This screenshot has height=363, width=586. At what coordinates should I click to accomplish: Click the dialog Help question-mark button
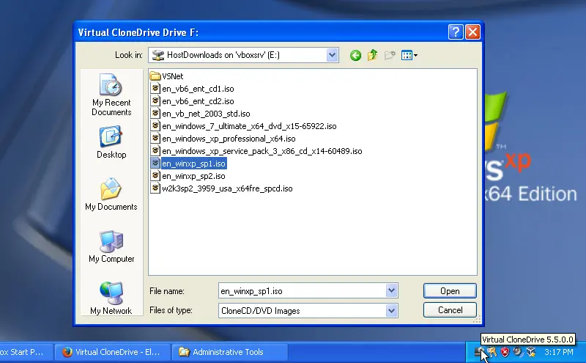coord(456,32)
